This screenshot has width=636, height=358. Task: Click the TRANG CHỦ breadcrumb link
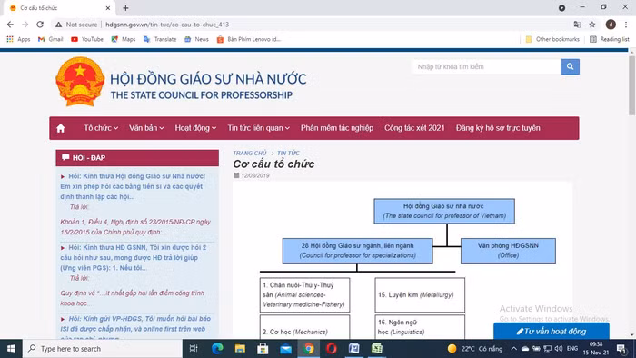pos(250,153)
